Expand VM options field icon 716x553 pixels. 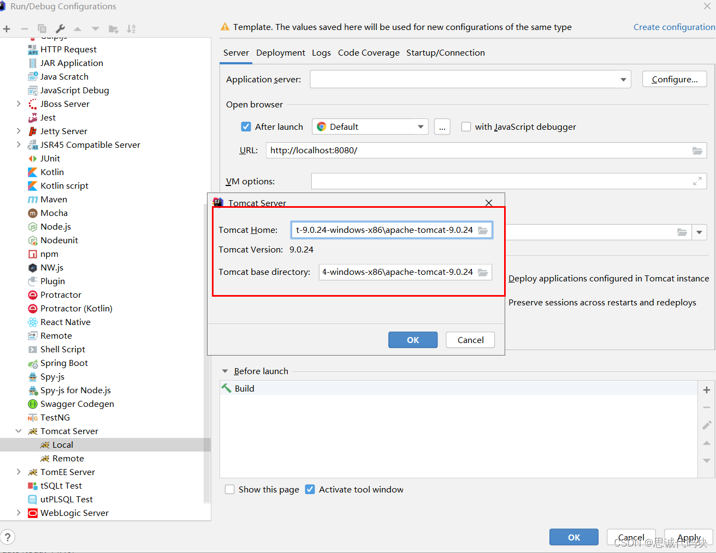(697, 181)
